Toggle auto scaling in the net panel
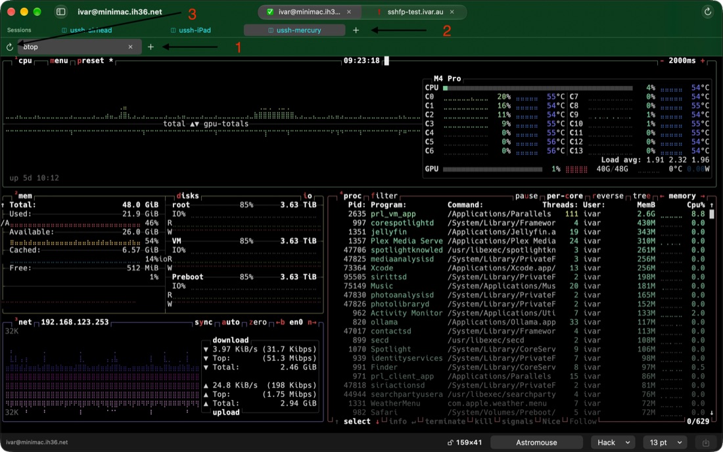 coord(231,322)
